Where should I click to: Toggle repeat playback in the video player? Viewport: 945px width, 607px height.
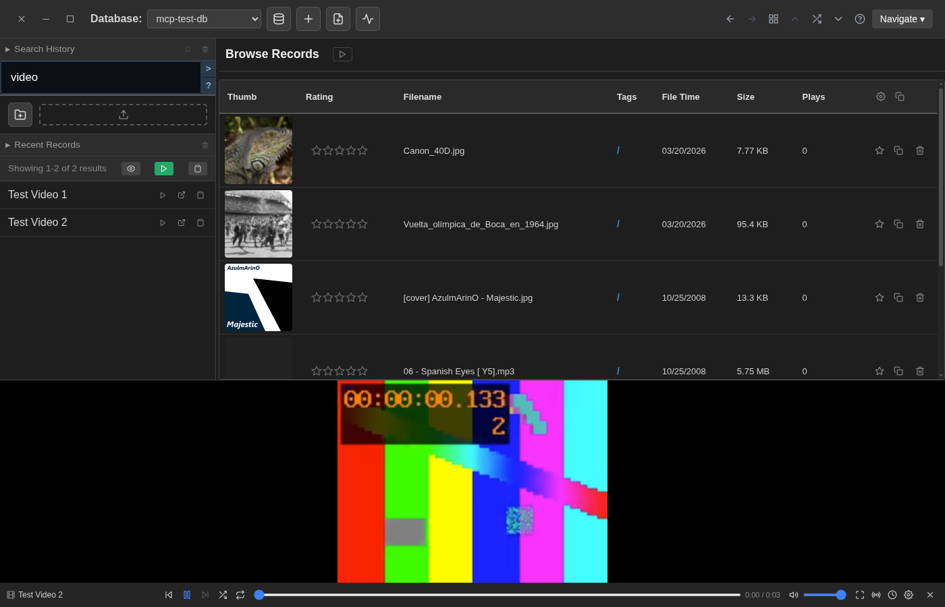point(240,595)
